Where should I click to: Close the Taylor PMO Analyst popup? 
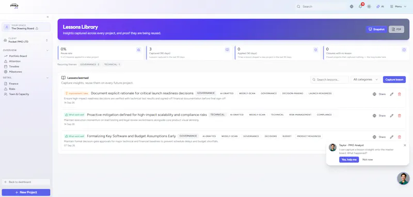[405, 145]
